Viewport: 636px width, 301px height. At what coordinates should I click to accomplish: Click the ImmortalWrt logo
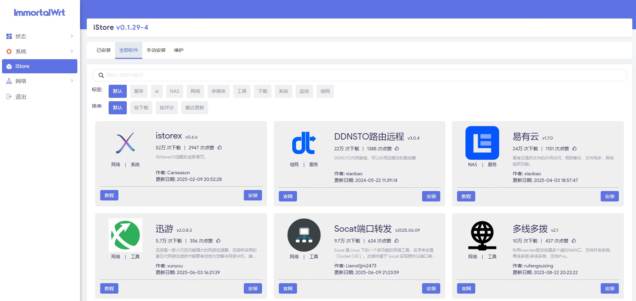click(x=39, y=13)
